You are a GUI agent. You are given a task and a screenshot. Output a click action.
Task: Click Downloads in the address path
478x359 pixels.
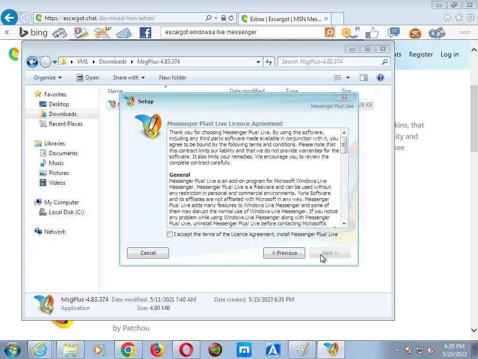(x=112, y=62)
